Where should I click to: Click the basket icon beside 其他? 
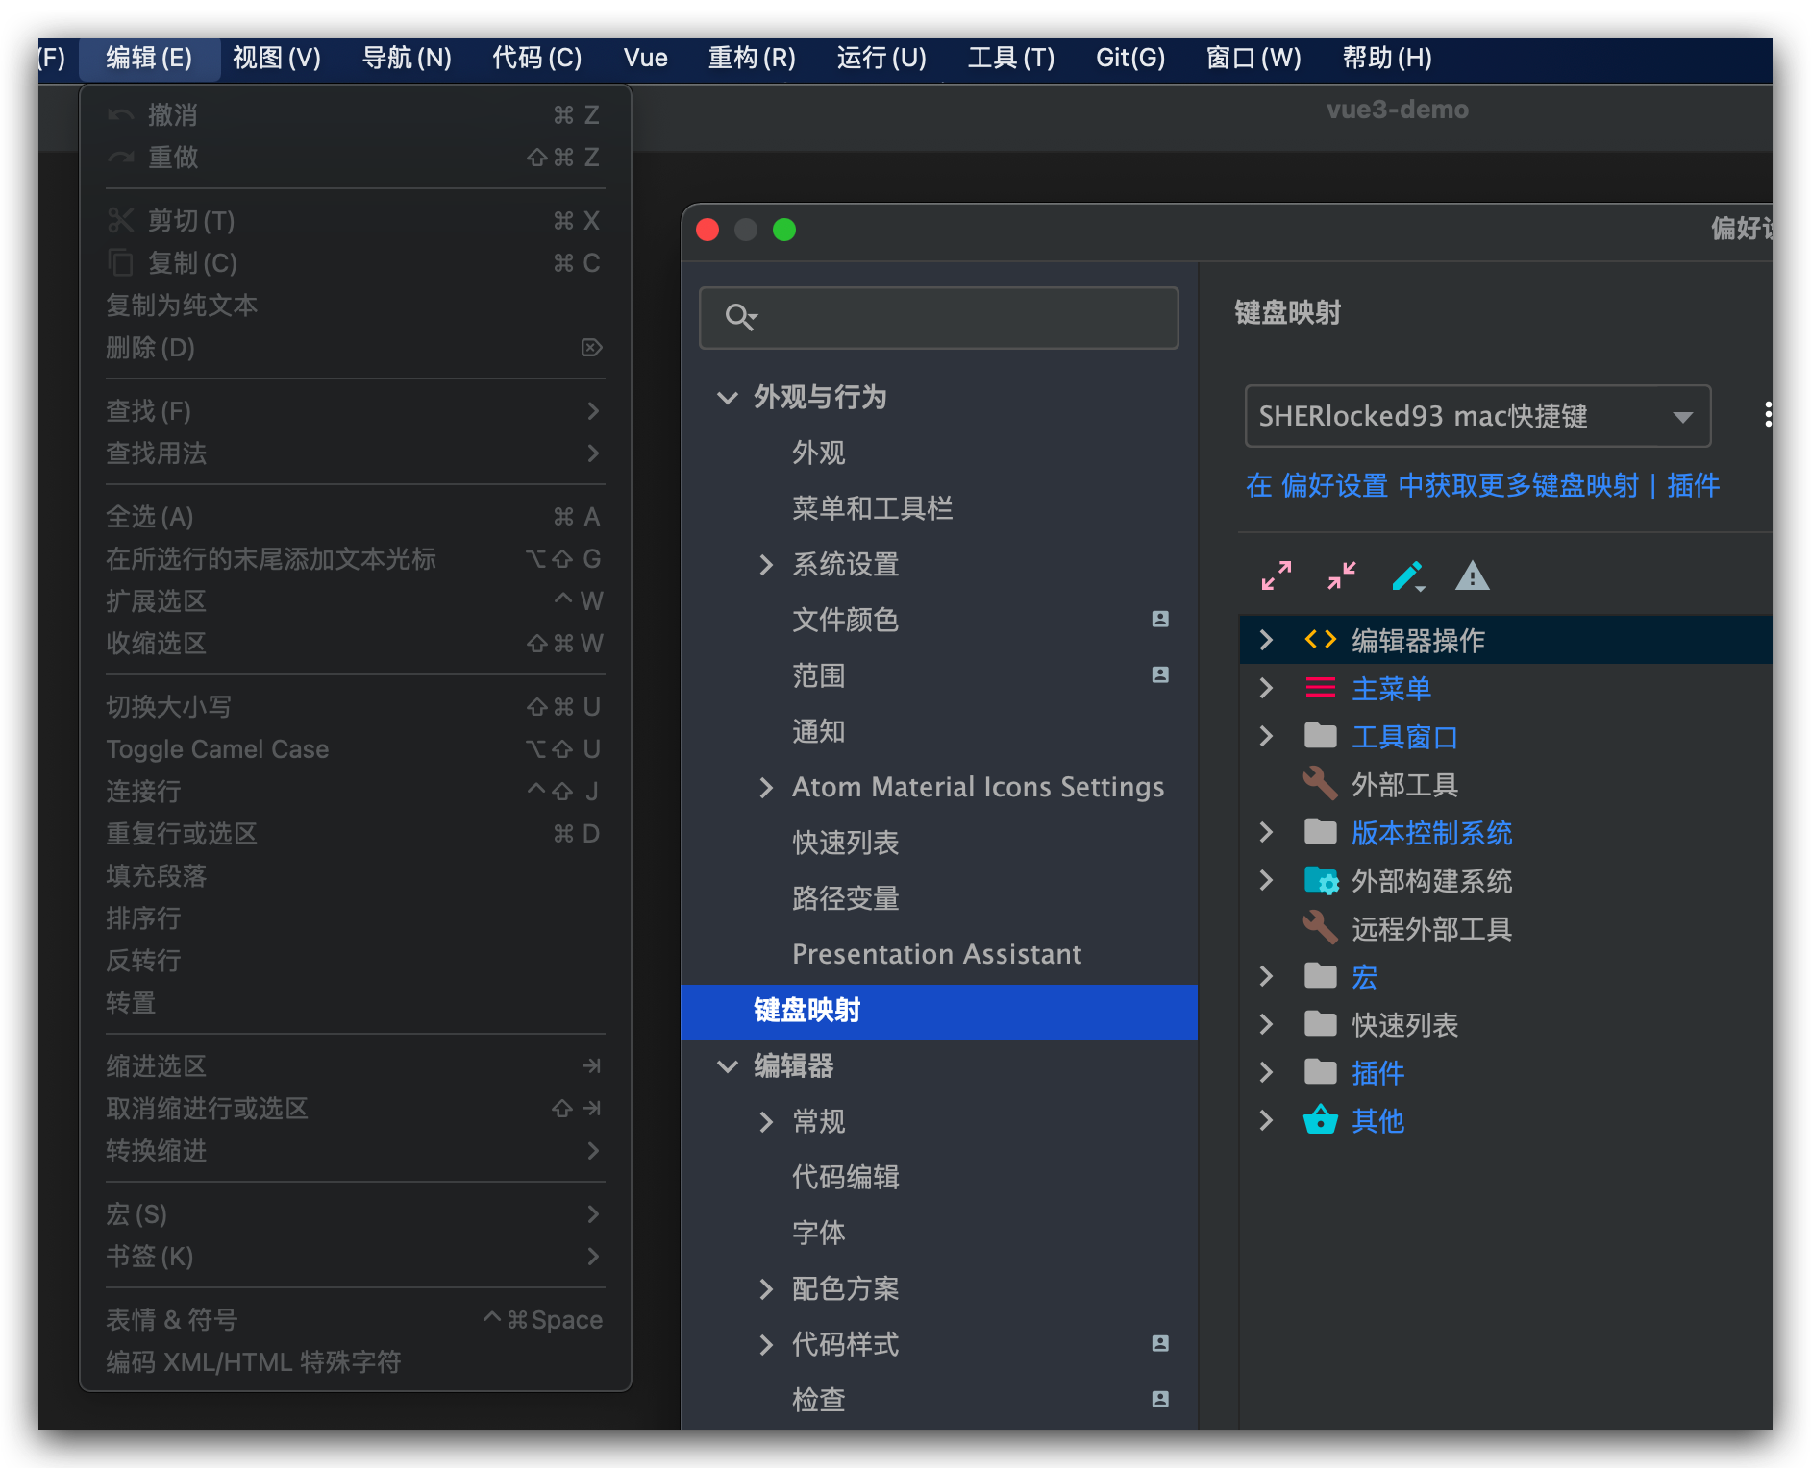point(1321,1119)
